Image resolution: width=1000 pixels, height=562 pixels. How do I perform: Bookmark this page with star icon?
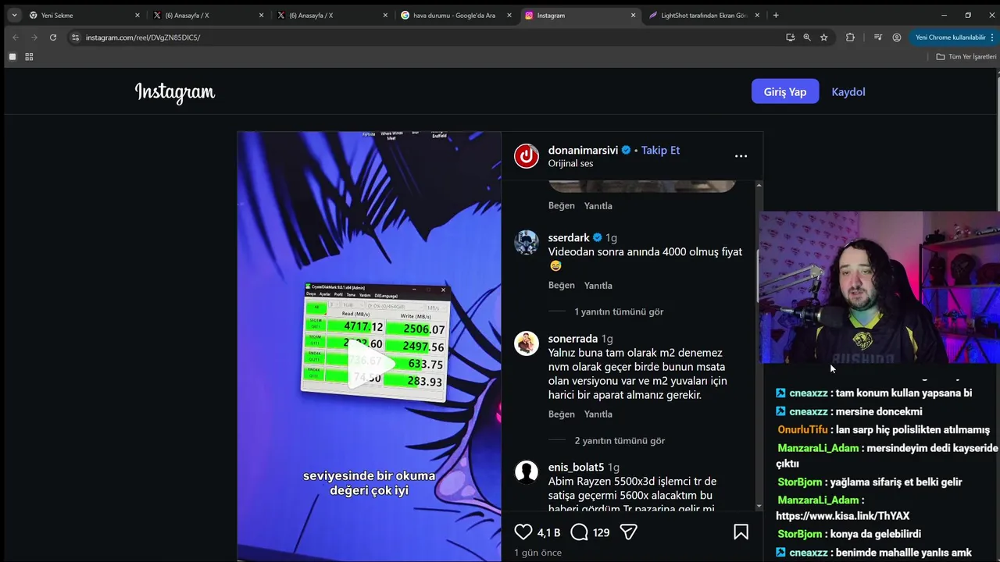[x=823, y=37]
